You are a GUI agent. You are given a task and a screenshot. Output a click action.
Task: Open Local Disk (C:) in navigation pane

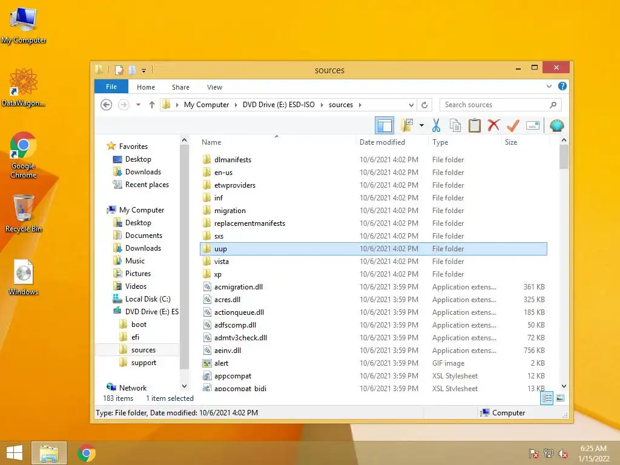coord(148,299)
